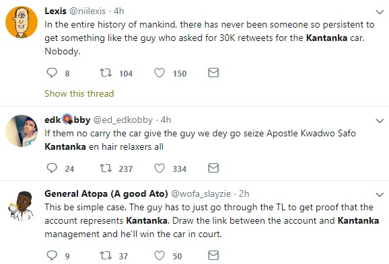
Task: Open more options chevron on Lexis's tweet
Action: (380, 12)
